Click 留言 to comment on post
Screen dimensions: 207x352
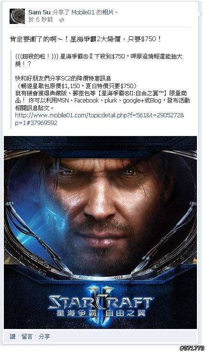click(x=27, y=336)
